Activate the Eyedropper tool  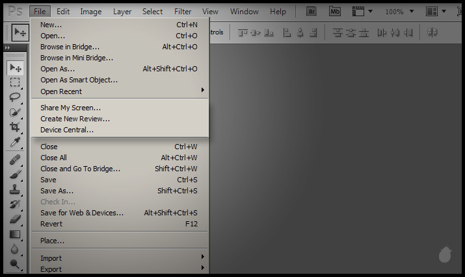pyautogui.click(x=15, y=141)
